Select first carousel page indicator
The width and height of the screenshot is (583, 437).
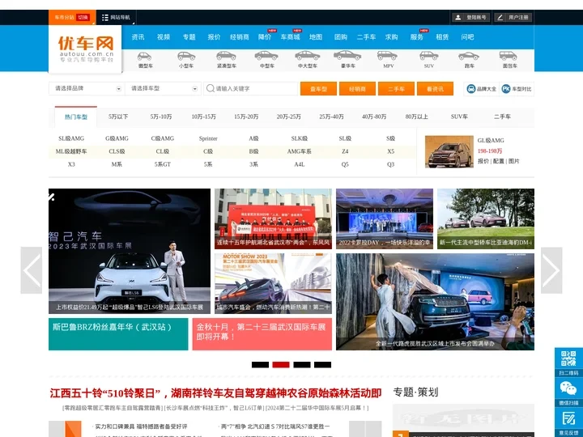click(x=260, y=364)
